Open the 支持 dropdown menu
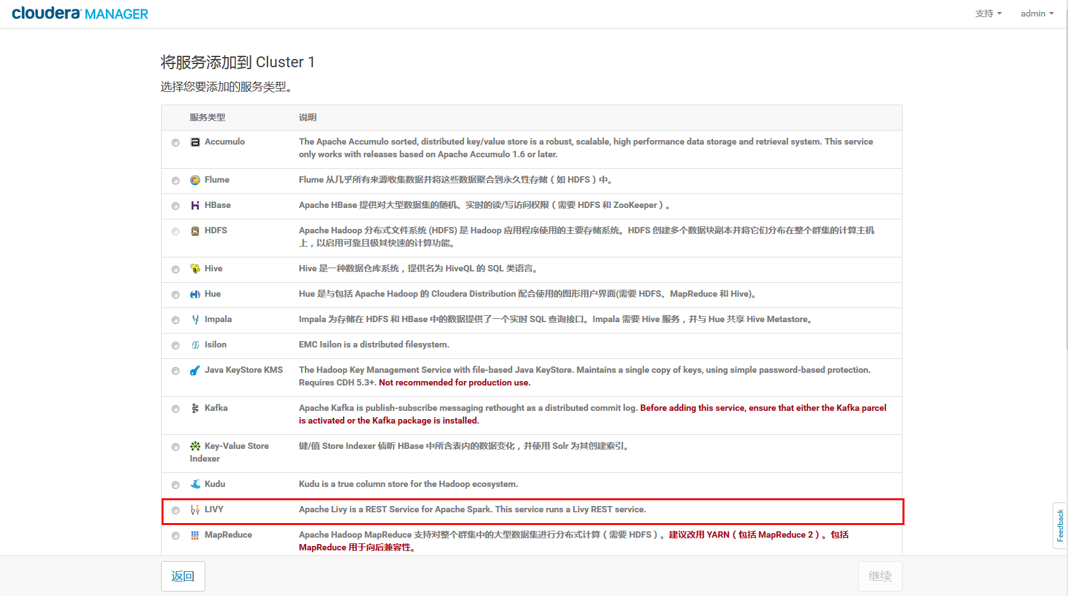The height and width of the screenshot is (596, 1068). [x=988, y=13]
